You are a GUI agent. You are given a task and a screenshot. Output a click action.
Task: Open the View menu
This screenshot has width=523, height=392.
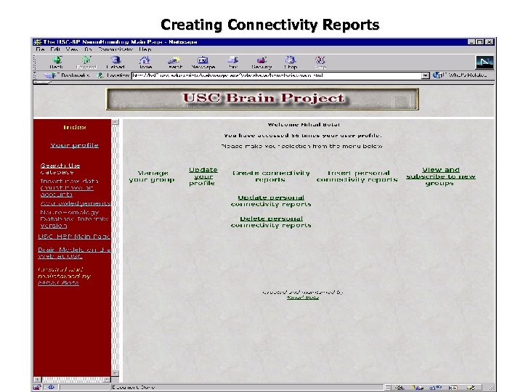point(72,49)
